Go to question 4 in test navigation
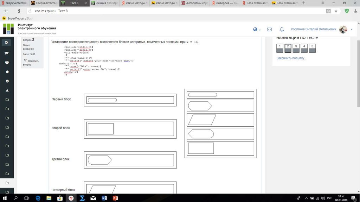Screen dimensions: 360x202 pyautogui.click(x=304, y=48)
